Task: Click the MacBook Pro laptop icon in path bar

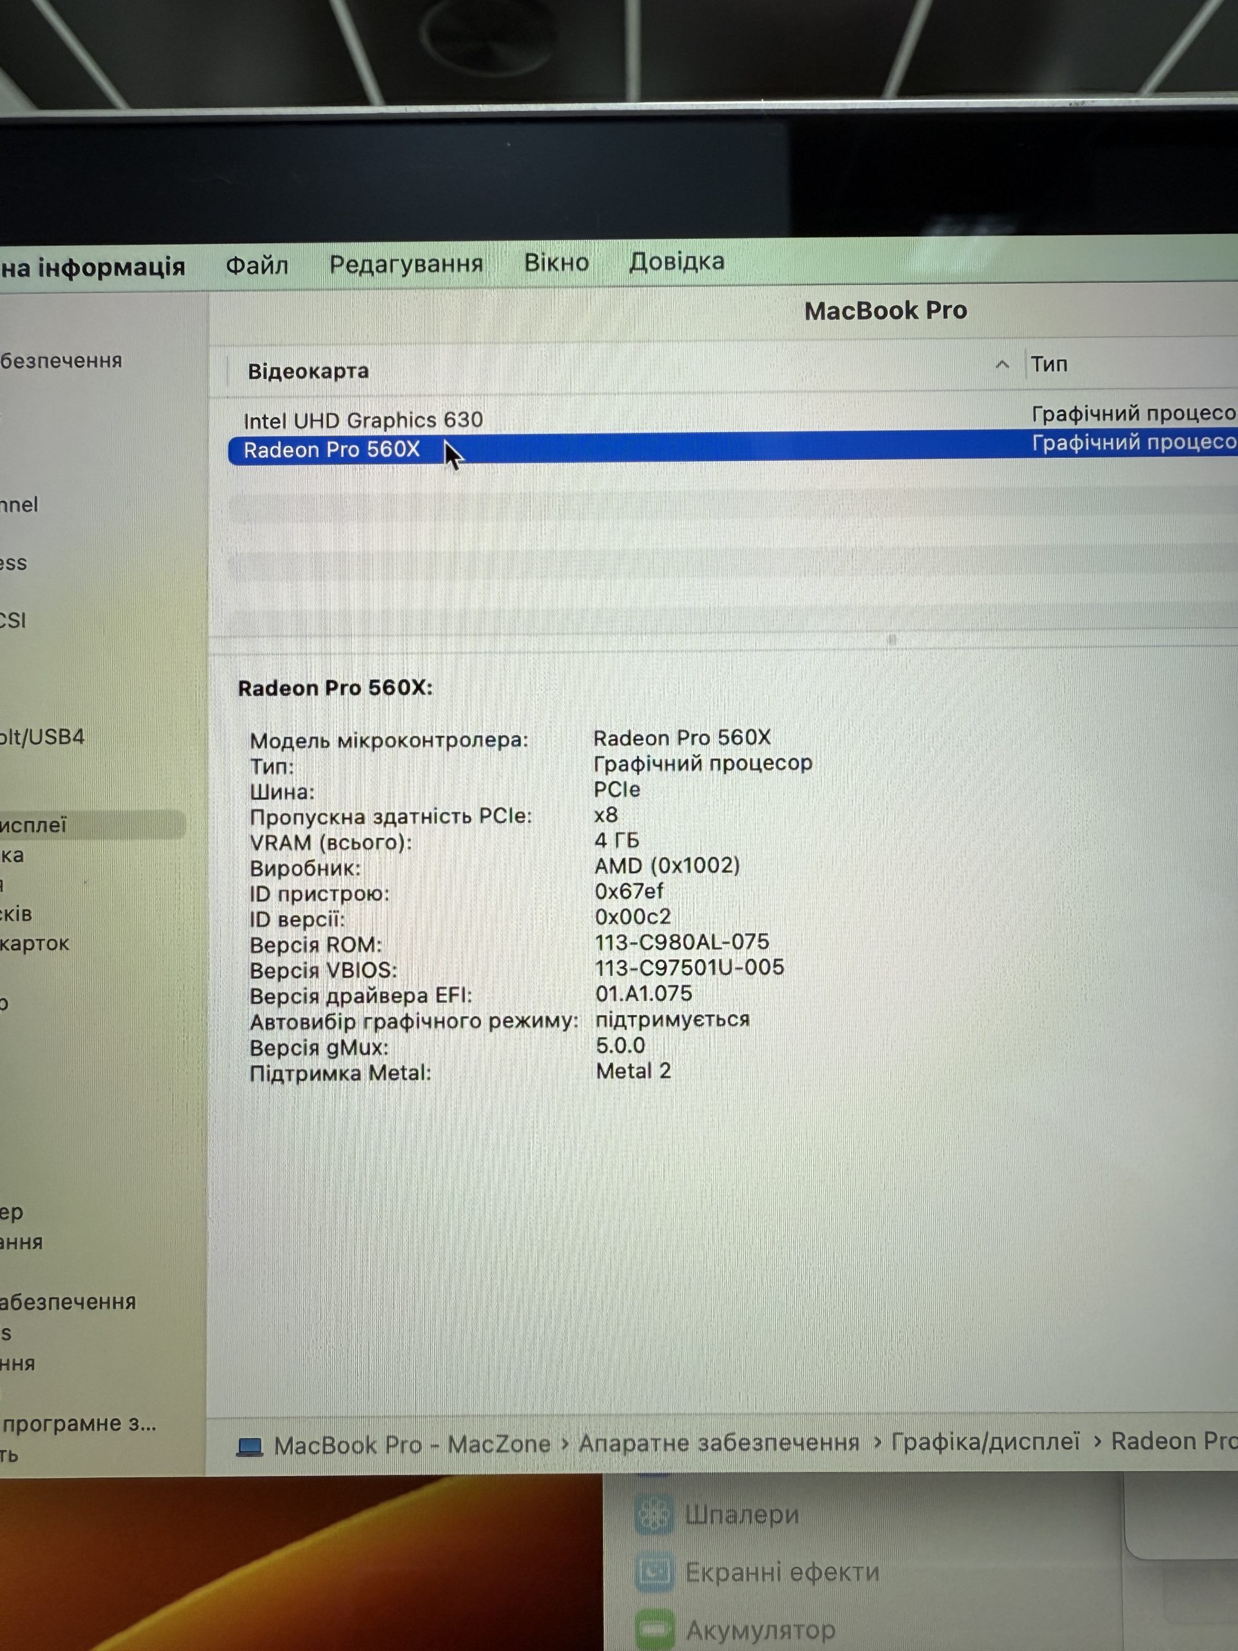Action: pos(250,1447)
